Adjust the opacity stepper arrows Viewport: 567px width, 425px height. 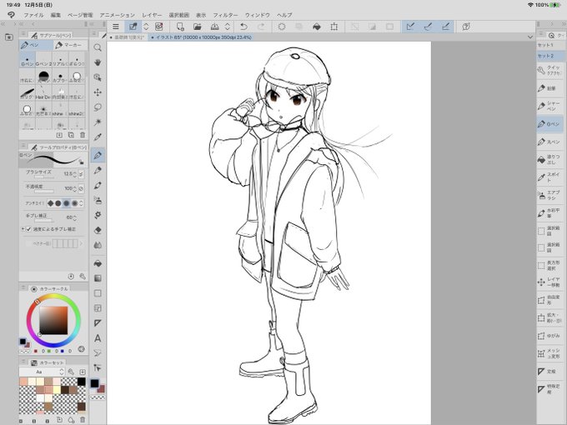75,188
